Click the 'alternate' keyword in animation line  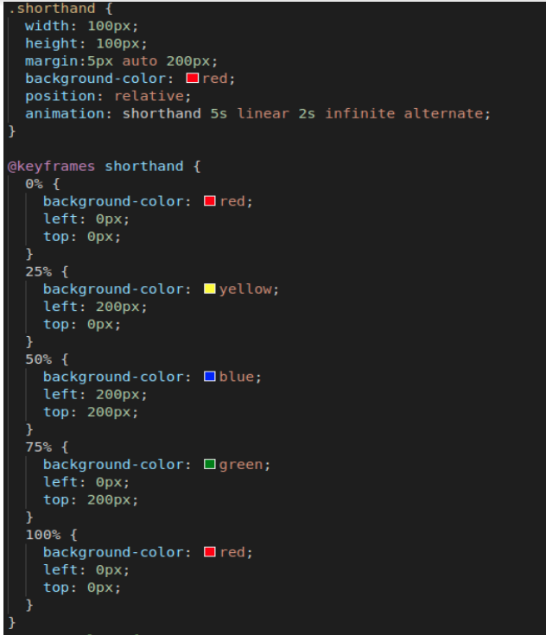click(443, 114)
